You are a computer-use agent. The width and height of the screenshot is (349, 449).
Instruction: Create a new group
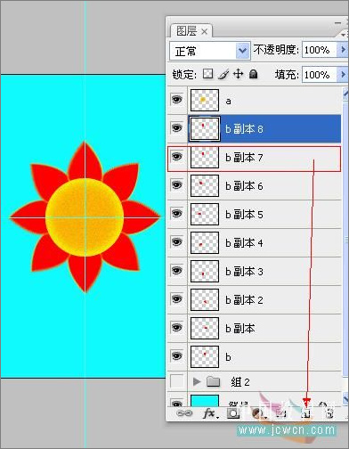(x=281, y=413)
